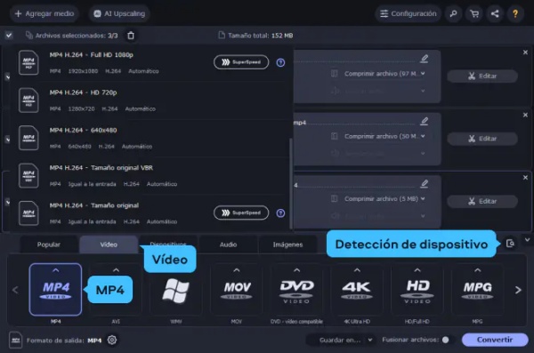Click Editar for the third file
Image resolution: width=534 pixels, height=353 pixels.
[482, 201]
